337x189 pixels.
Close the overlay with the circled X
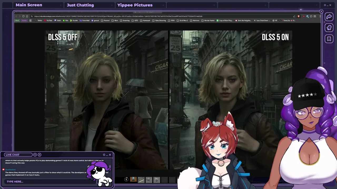tap(321, 11)
